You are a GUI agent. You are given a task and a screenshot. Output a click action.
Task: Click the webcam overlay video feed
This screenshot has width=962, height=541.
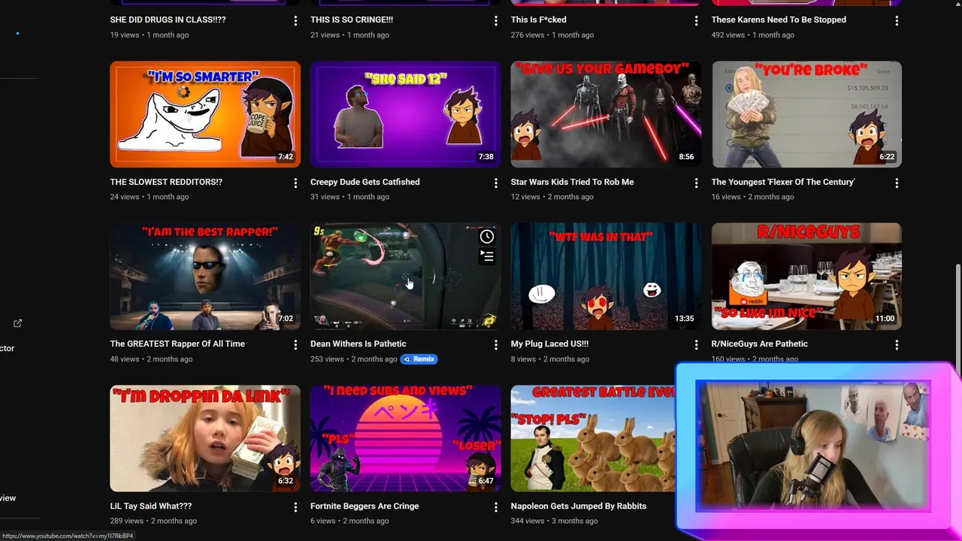point(812,446)
